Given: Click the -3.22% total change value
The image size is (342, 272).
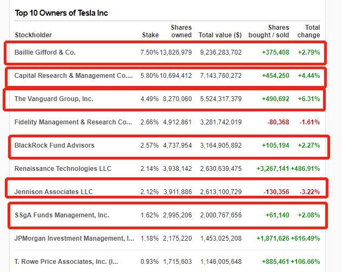Looking at the screenshot, I should tap(310, 192).
